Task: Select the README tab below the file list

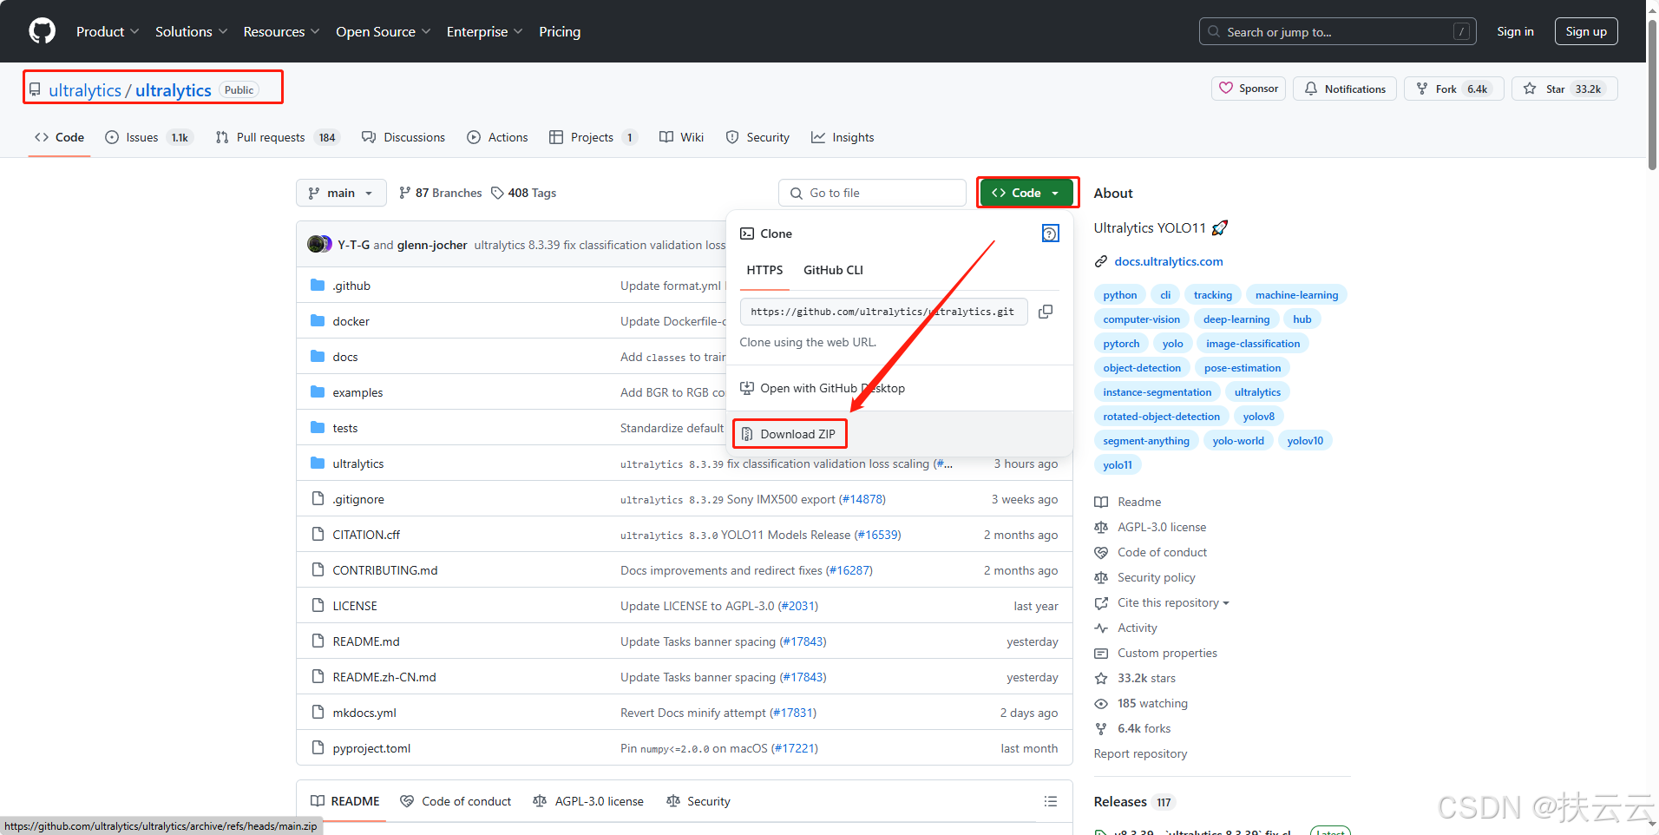Action: click(344, 801)
